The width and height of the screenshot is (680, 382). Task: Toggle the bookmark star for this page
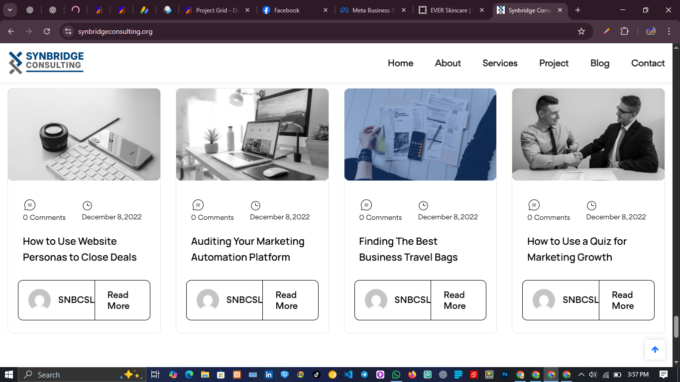coord(581,31)
